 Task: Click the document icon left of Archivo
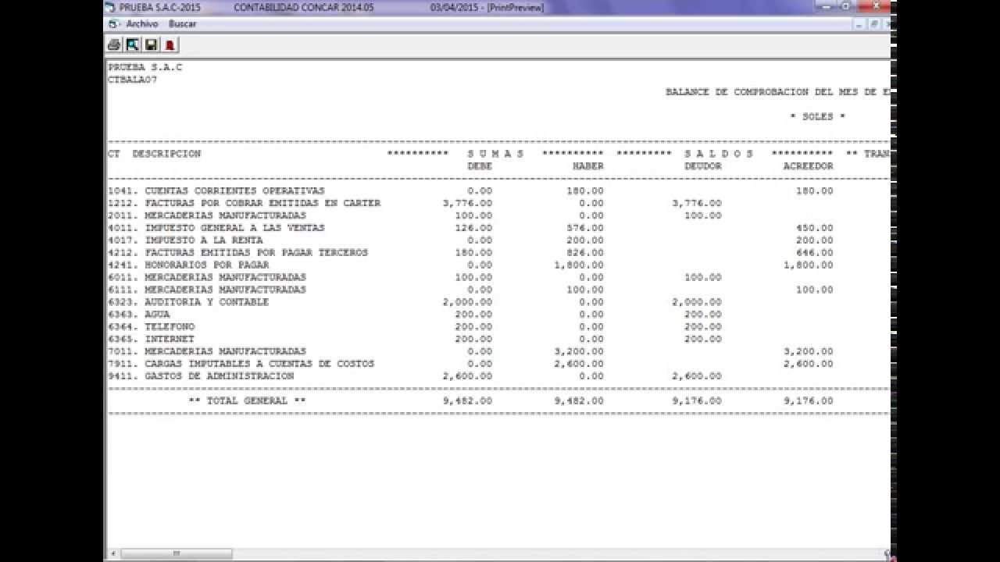tap(113, 24)
